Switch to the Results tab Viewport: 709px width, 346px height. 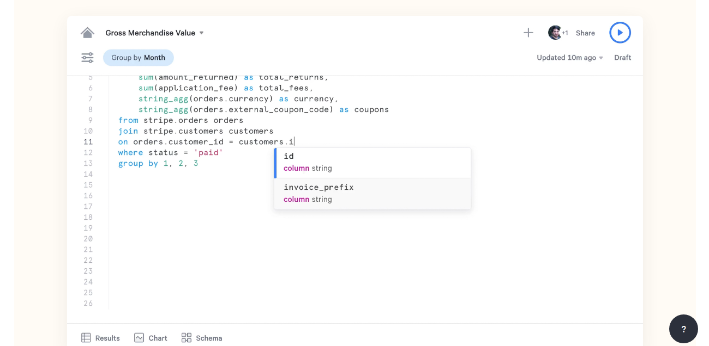click(107, 338)
